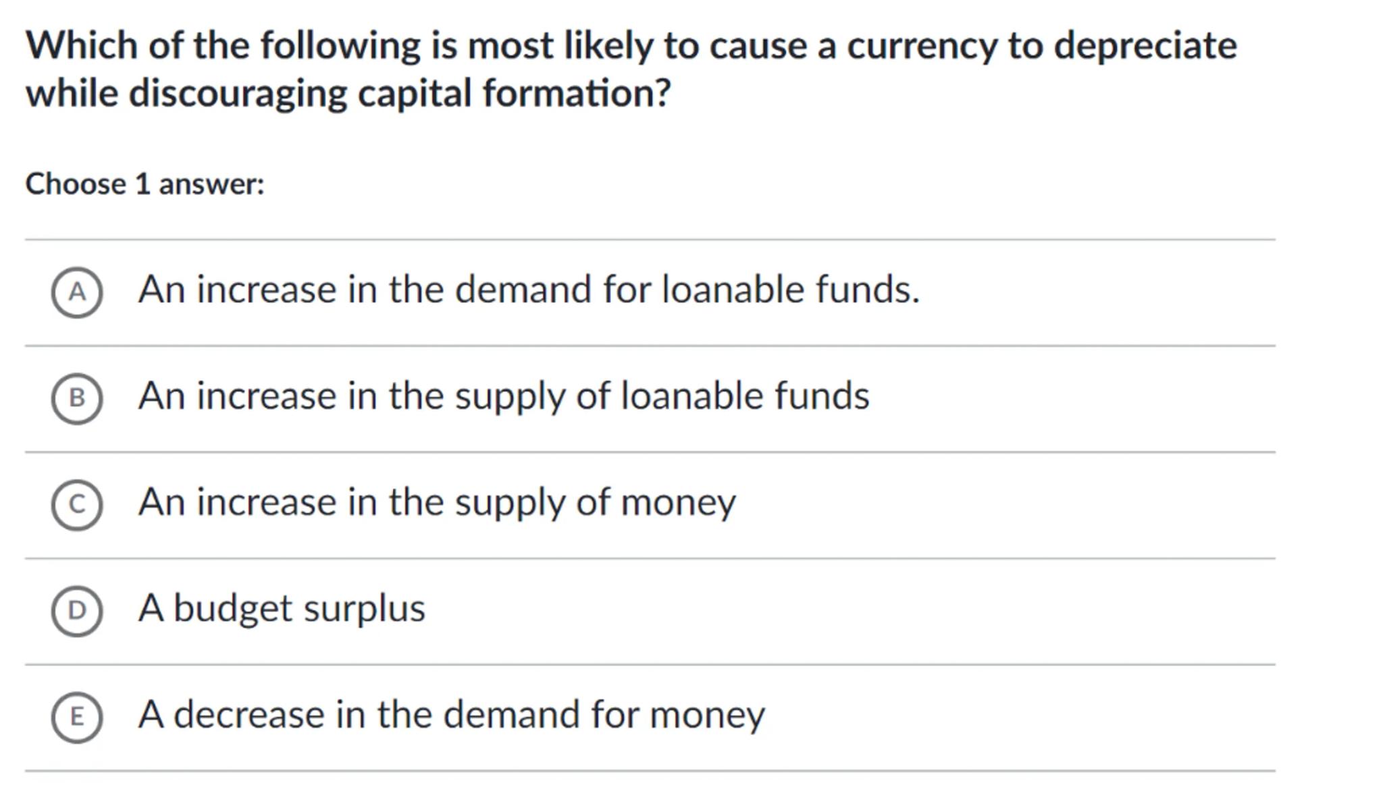
Task: Click the divider line below option E
Action: [x=650, y=771]
